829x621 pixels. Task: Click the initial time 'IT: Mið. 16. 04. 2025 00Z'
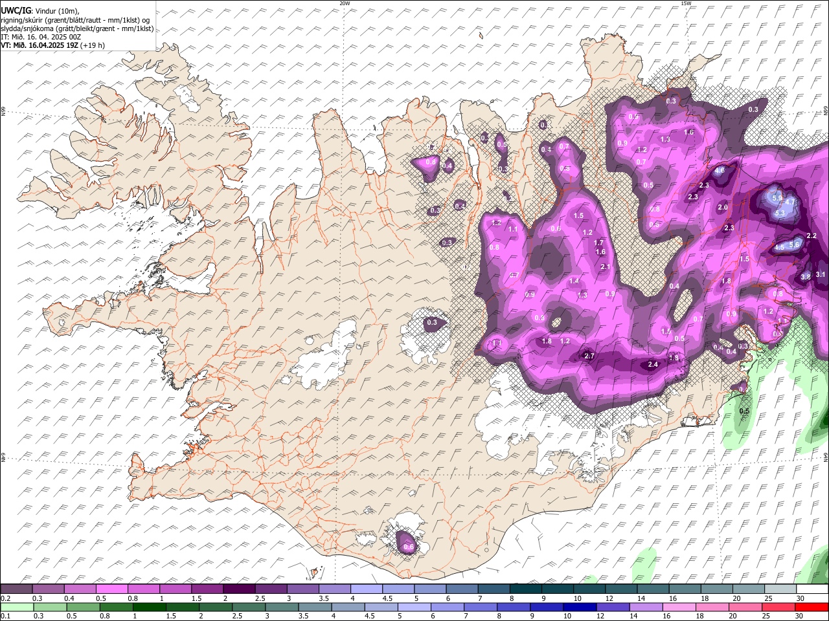(x=41, y=37)
